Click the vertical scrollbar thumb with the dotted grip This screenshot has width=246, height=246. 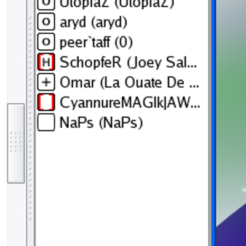(16, 143)
